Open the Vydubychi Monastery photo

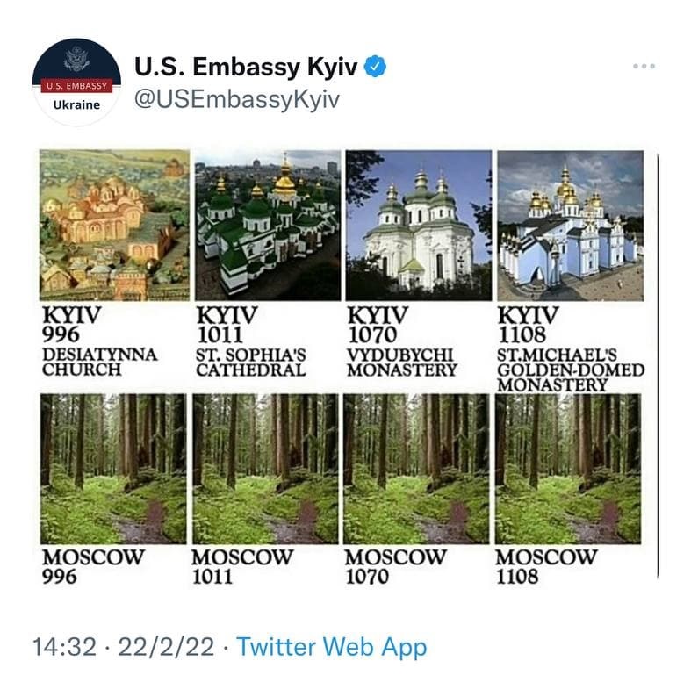point(419,226)
